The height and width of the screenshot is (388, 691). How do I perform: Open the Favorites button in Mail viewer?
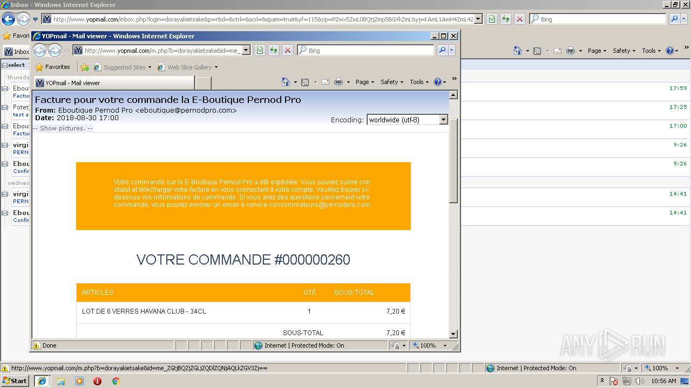tap(52, 67)
